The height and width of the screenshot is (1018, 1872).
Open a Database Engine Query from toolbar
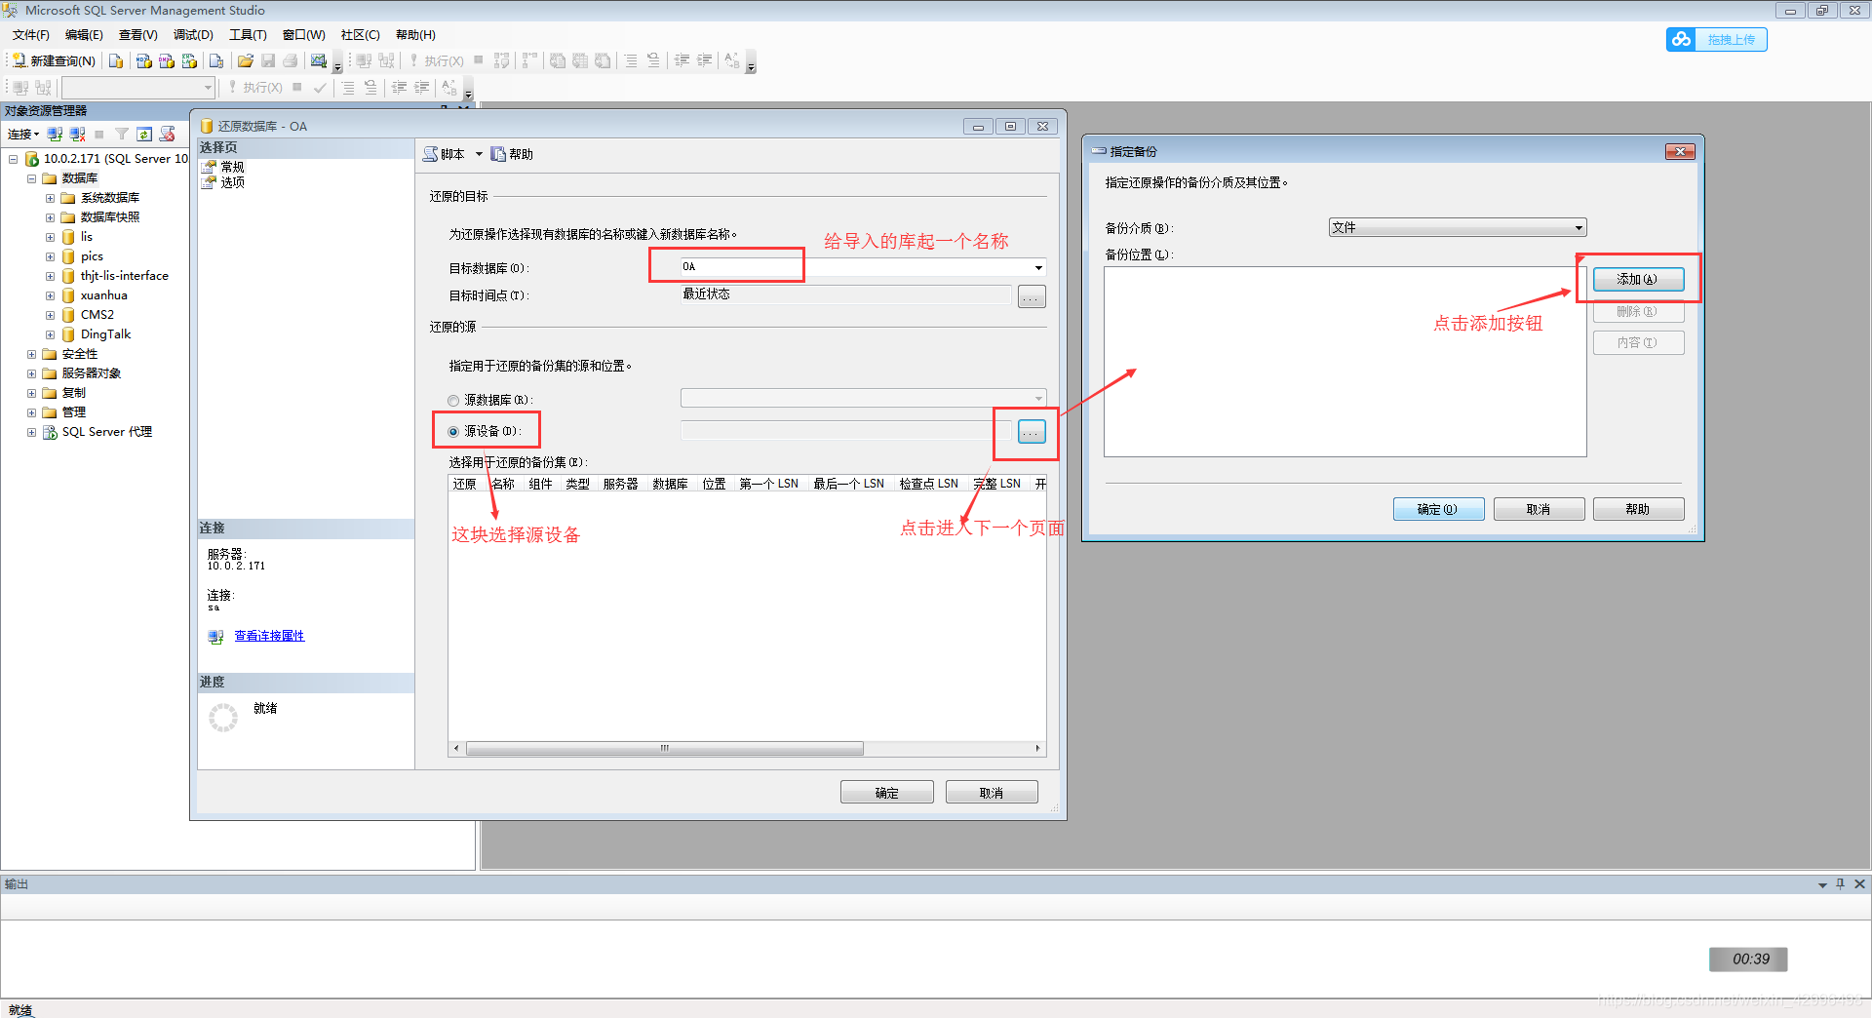click(116, 60)
